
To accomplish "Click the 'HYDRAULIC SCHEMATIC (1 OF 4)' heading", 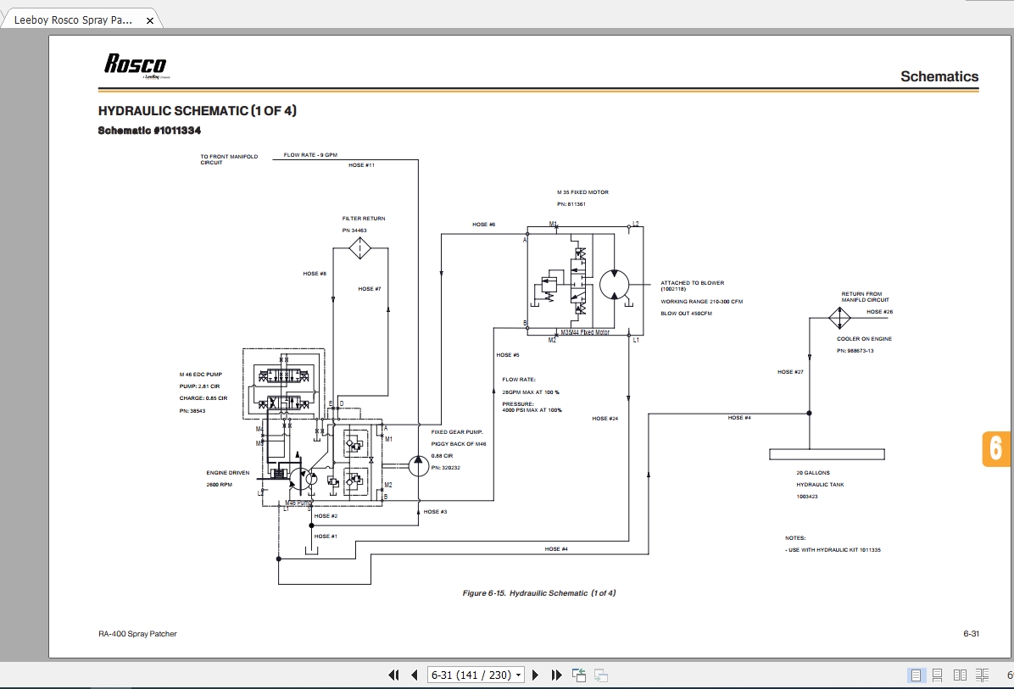I will (x=198, y=110).
